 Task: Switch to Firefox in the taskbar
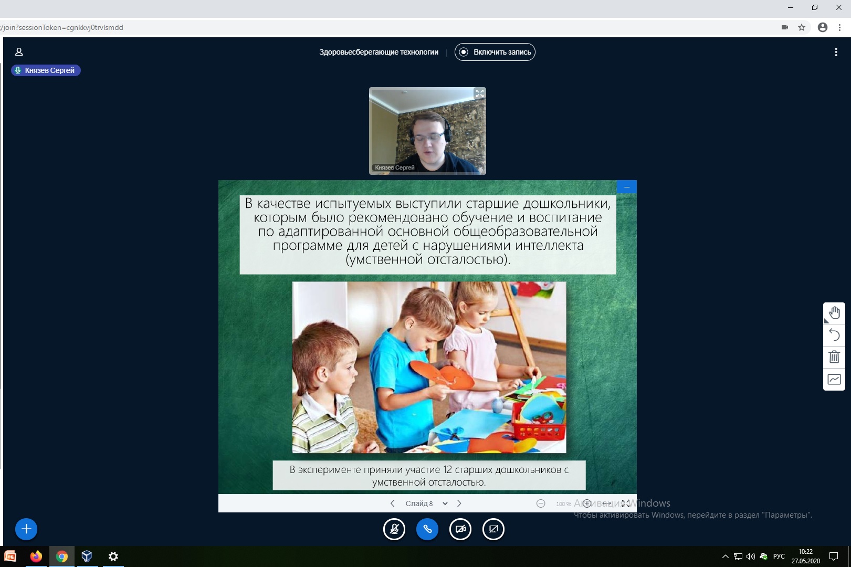[36, 556]
